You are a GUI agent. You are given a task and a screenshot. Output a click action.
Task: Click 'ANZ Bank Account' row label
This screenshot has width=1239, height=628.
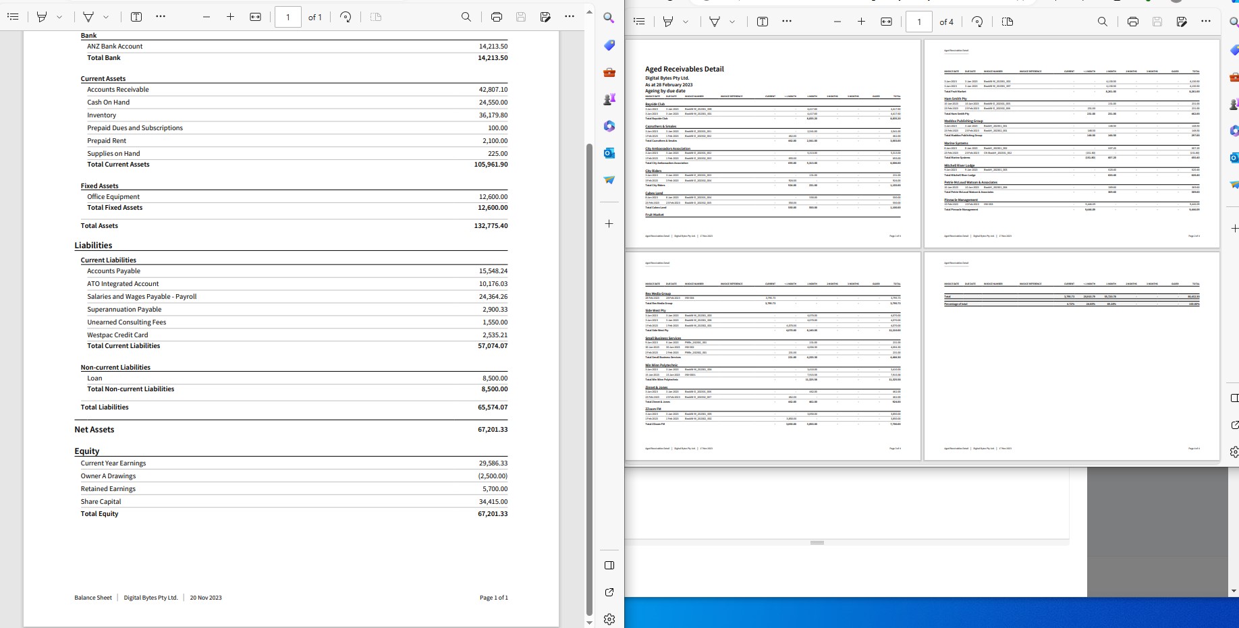(x=115, y=47)
